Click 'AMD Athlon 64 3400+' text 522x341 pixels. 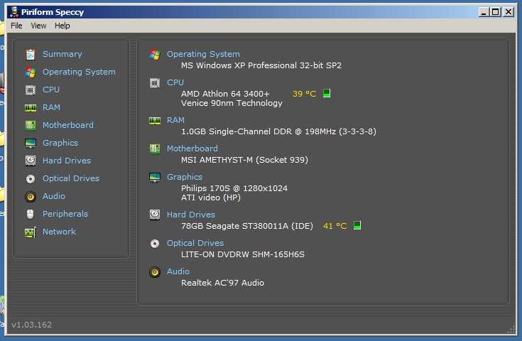click(x=225, y=94)
